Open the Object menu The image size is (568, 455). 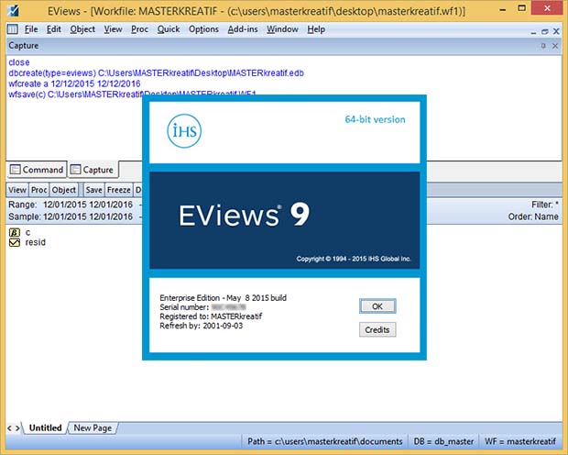click(82, 29)
